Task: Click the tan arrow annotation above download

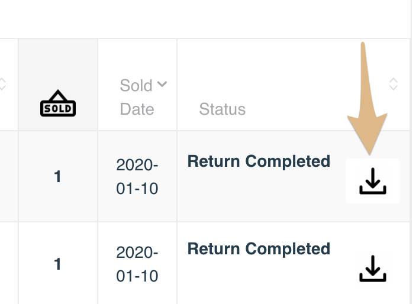Action: pos(367,98)
